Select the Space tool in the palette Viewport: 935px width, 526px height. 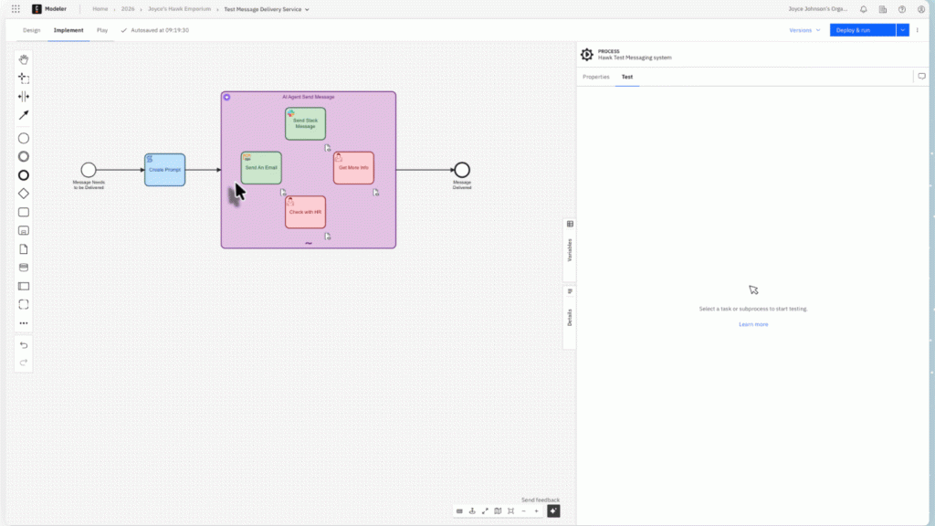point(24,97)
